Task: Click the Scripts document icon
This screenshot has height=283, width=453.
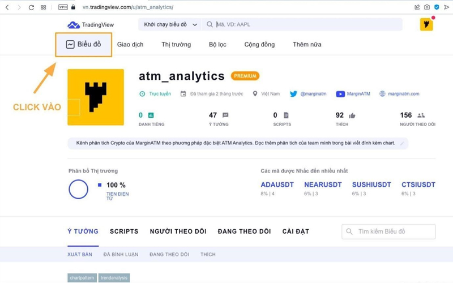Action: point(286,115)
